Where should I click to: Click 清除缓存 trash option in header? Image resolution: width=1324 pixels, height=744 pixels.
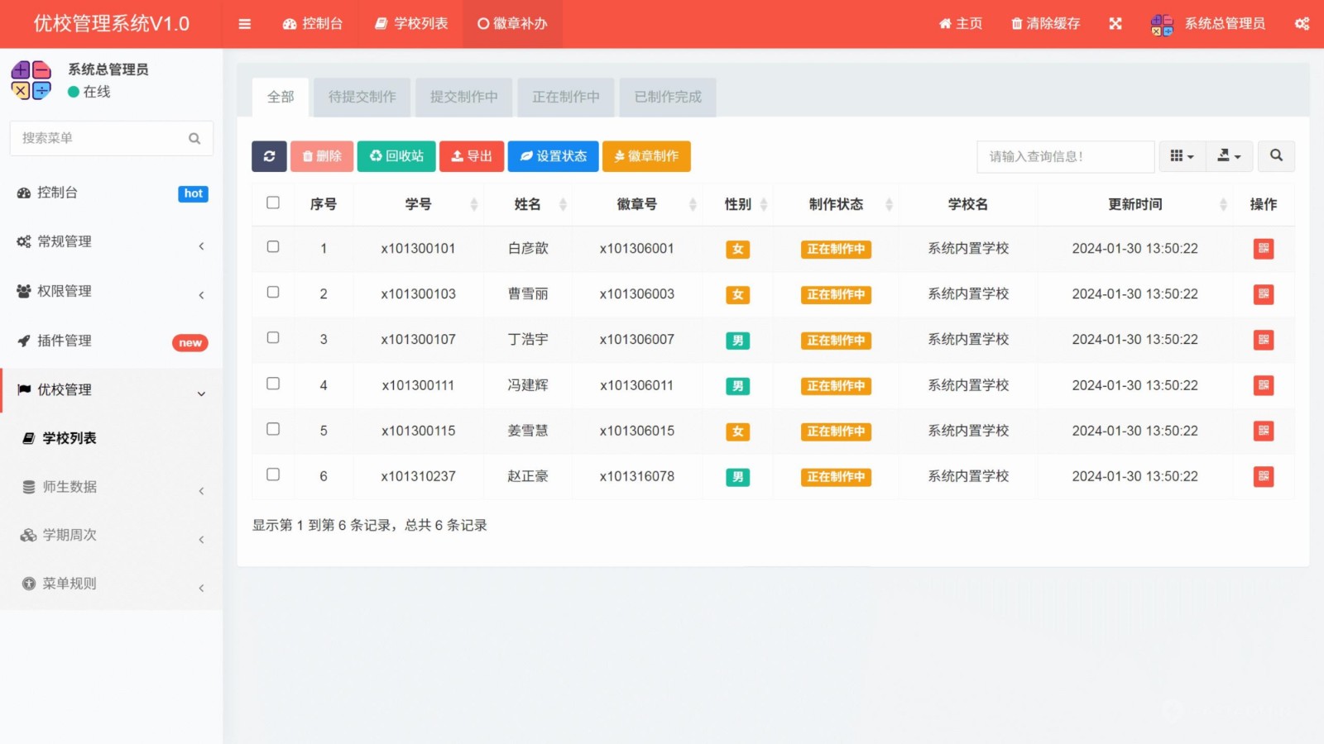pyautogui.click(x=1046, y=24)
